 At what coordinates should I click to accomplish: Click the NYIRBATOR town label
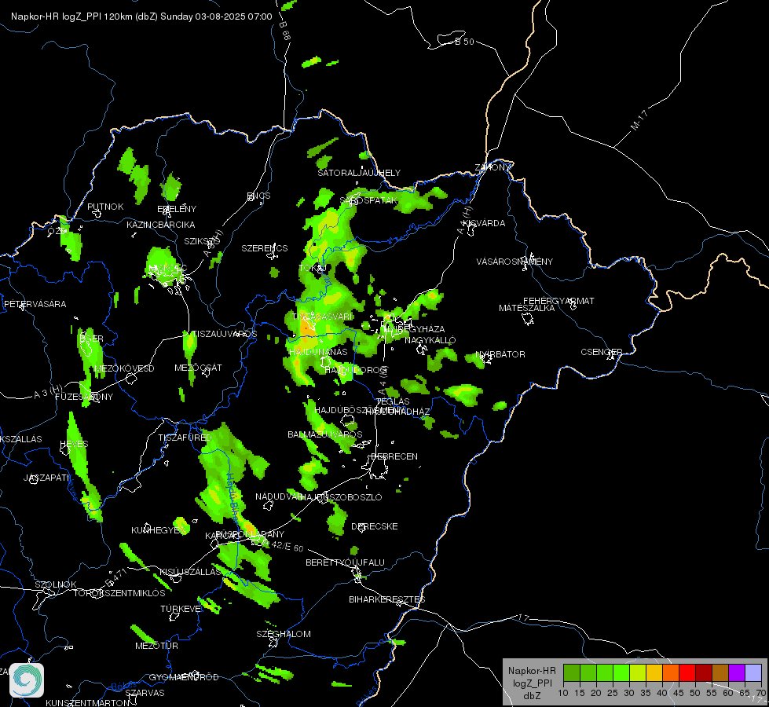click(x=500, y=354)
